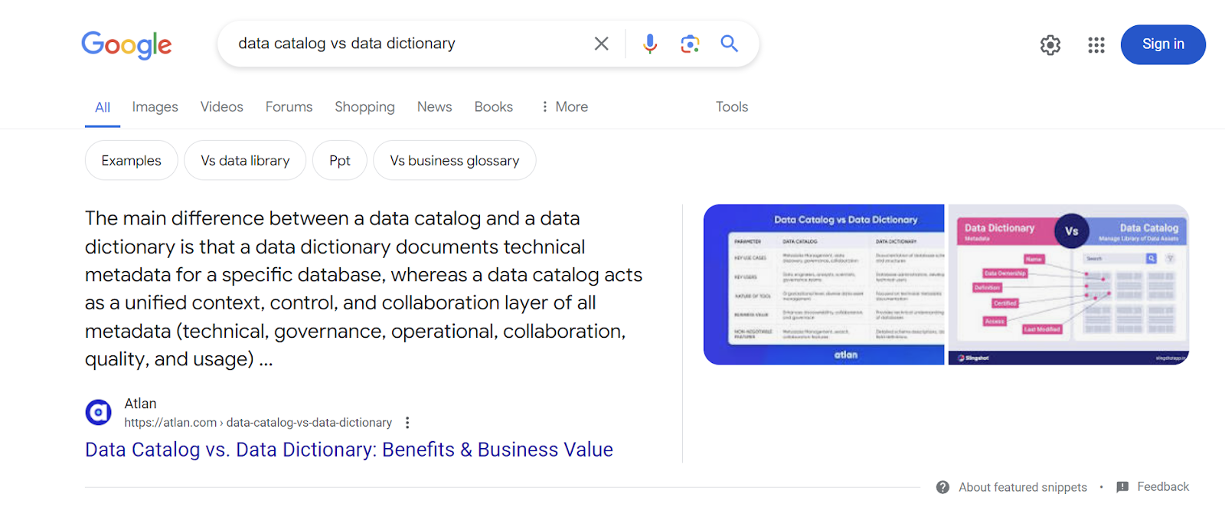Select the Vs data library chip
This screenshot has width=1225, height=507.
[x=245, y=160]
